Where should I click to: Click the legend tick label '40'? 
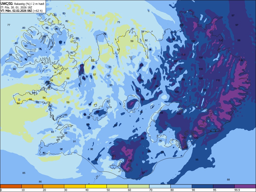click(x=87, y=190)
